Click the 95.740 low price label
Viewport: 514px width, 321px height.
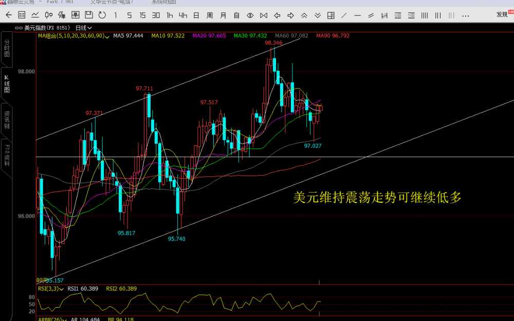tap(177, 239)
